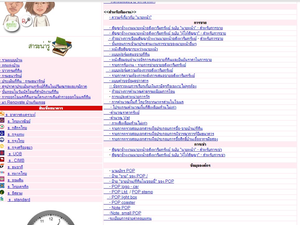Viewport: 300px width, 225px height.
Task: Click the CIMB bank logo icon
Action: click(x=2, y=160)
